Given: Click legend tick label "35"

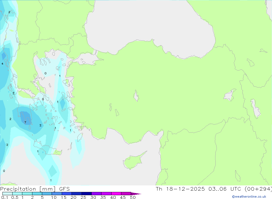Looking at the screenshot, I should tap(103, 197).
